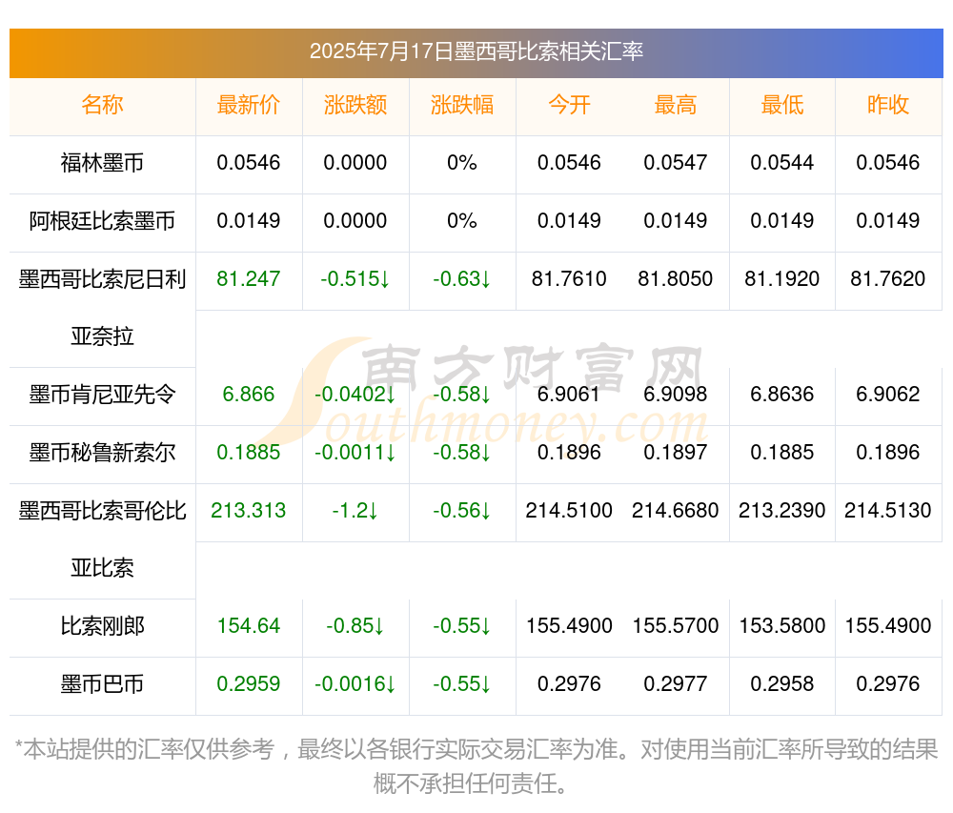The width and height of the screenshot is (953, 813).
Task: Click change amount -0.0016↓
Action: coord(355,684)
